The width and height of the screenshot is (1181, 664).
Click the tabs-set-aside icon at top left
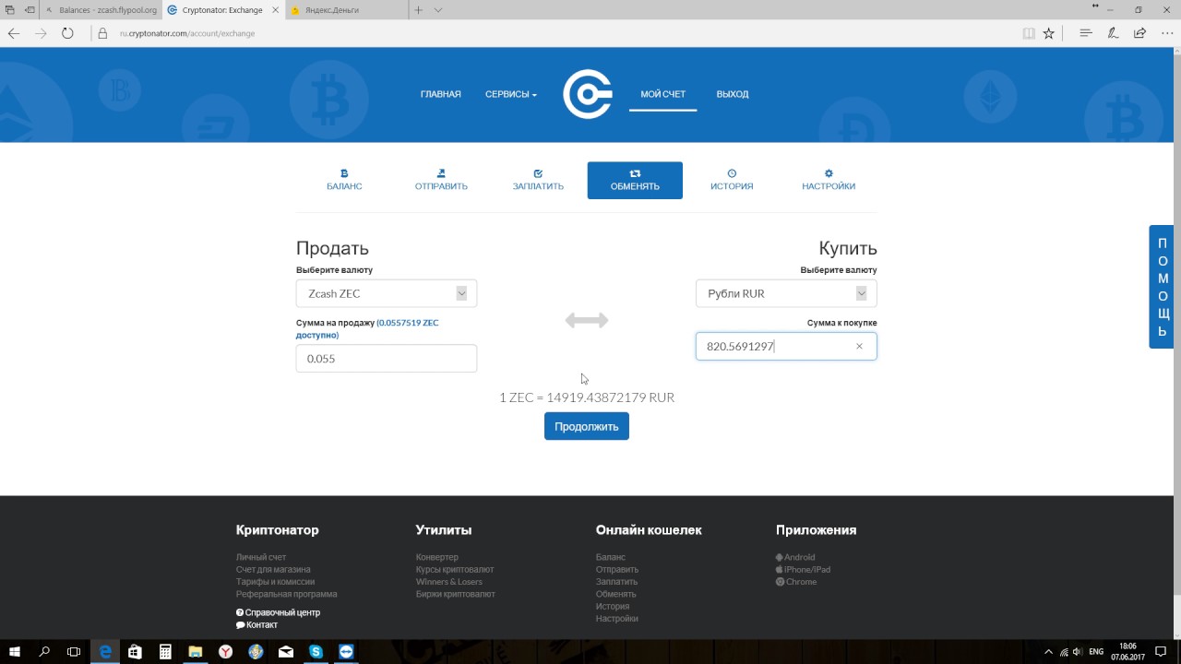click(x=11, y=10)
